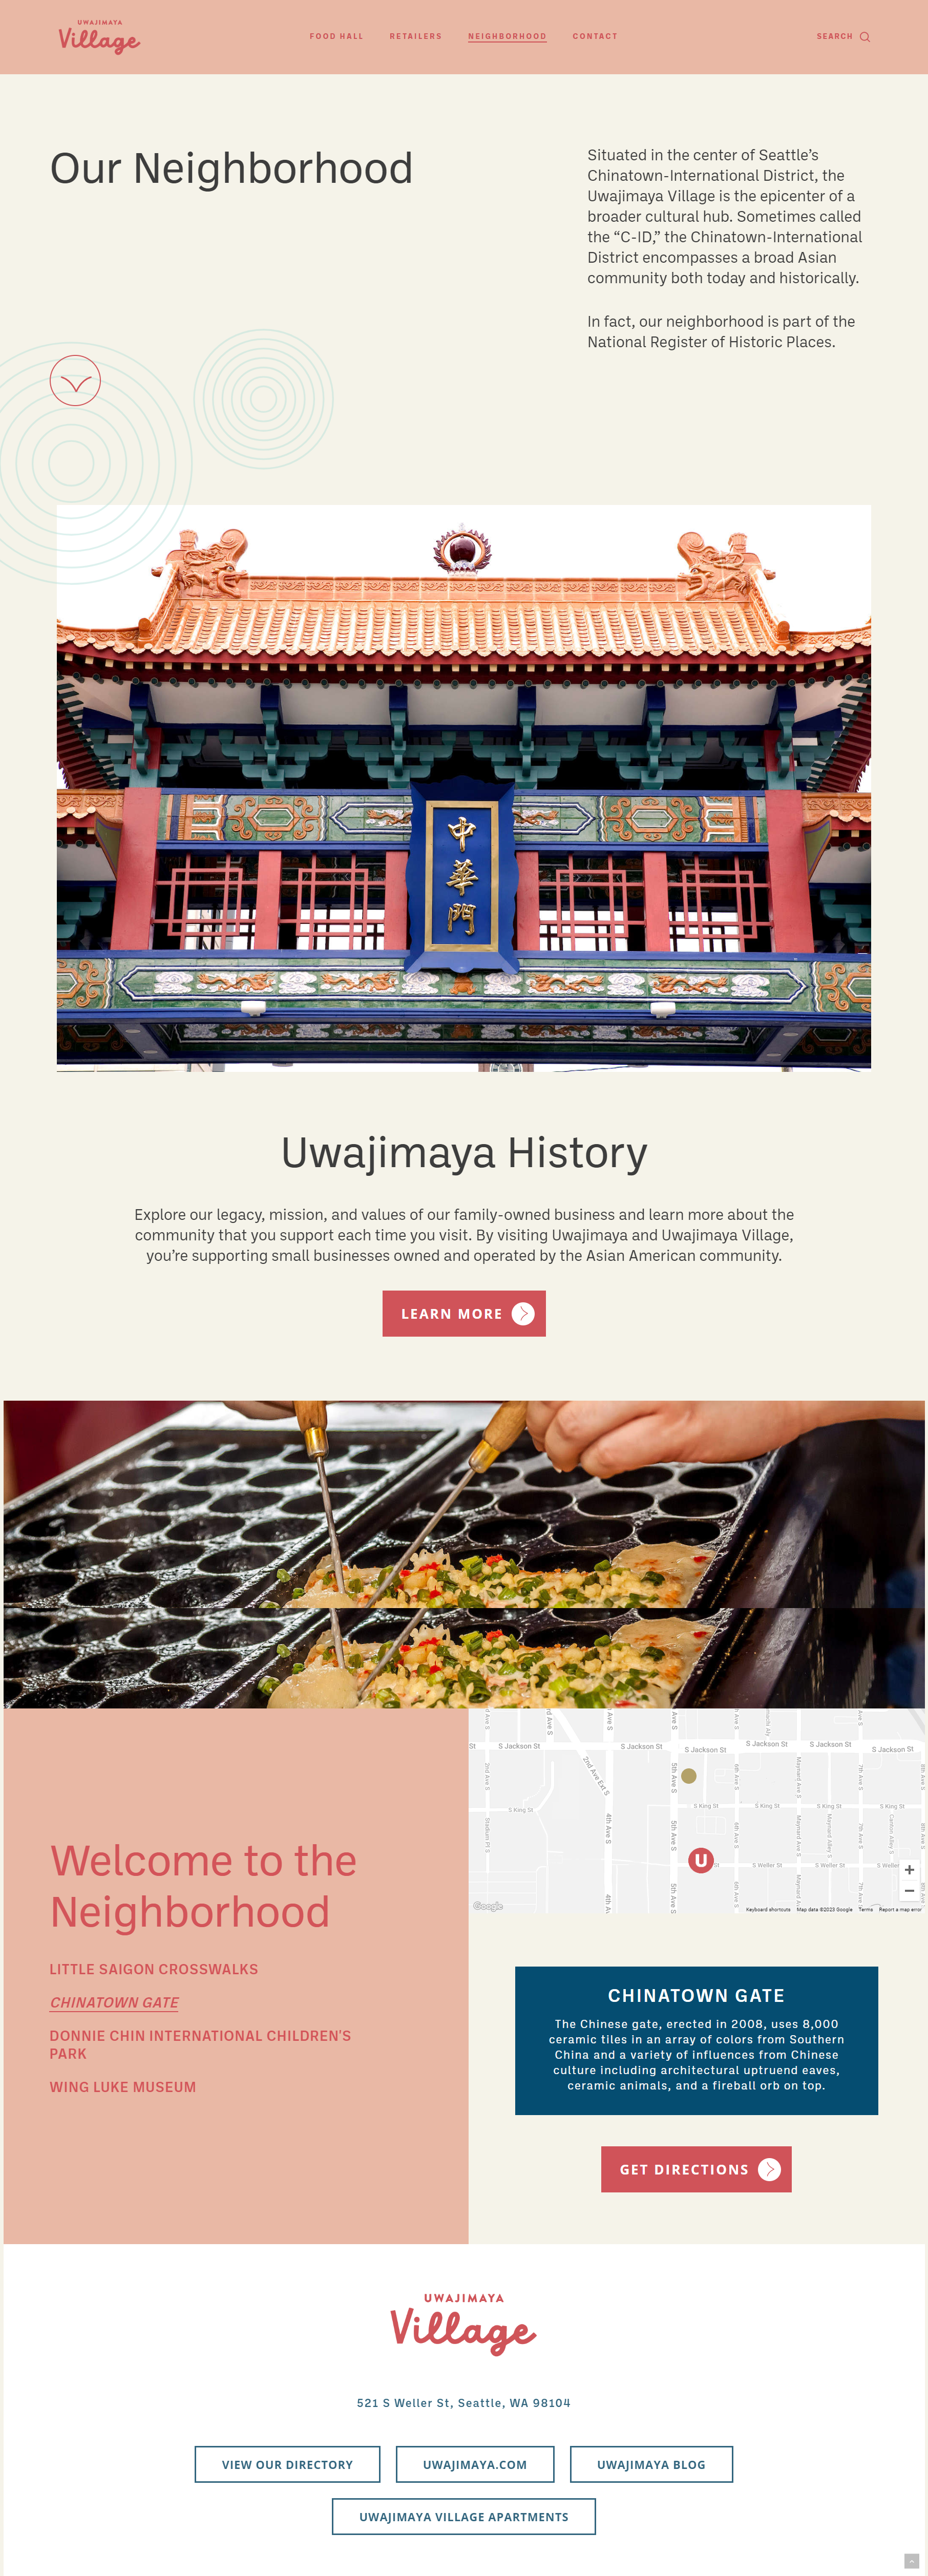
Task: Click the red circled down-chevron icon
Action: (x=75, y=380)
